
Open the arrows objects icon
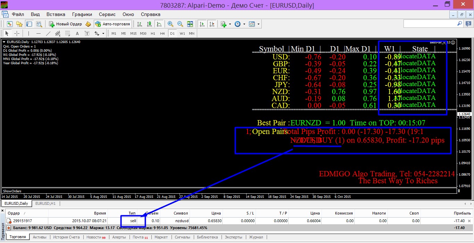pos(97,33)
